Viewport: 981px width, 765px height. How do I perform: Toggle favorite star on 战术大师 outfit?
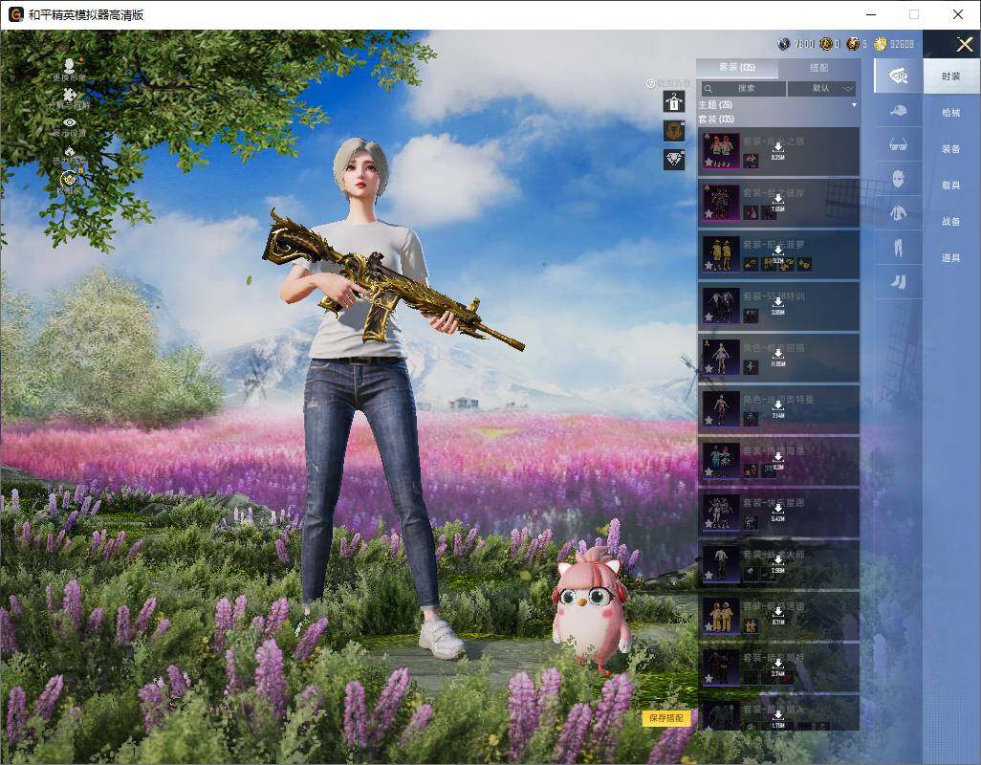tap(708, 576)
